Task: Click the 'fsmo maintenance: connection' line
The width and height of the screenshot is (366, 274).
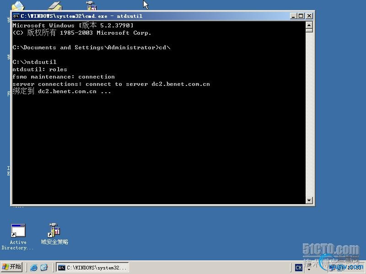Action: [64, 77]
